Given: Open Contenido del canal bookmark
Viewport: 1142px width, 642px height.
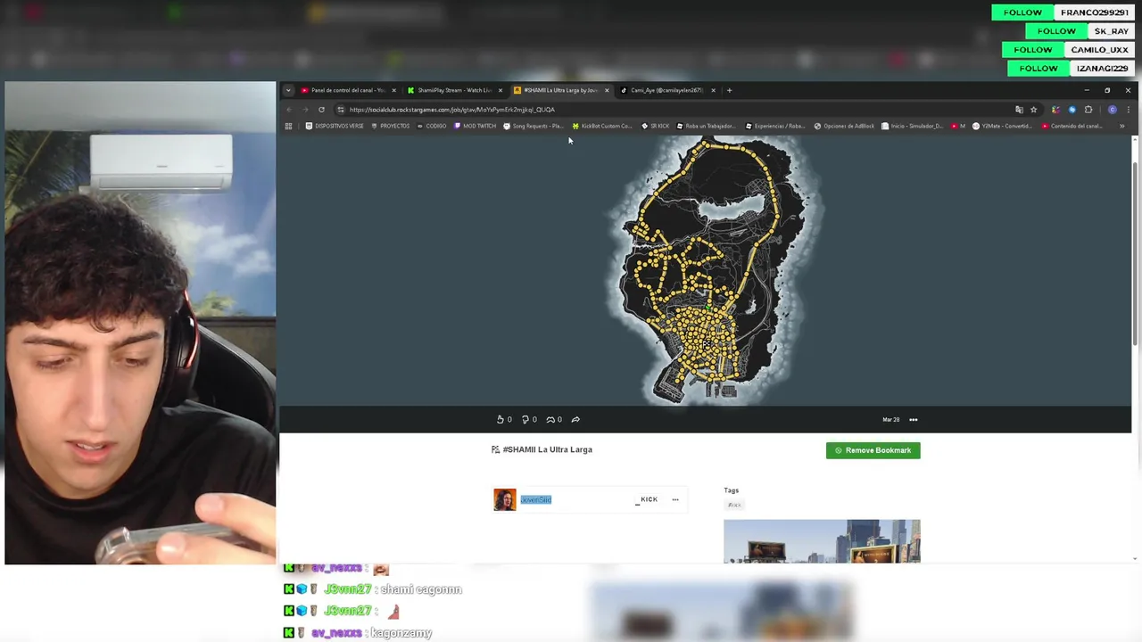Looking at the screenshot, I should pos(1072,127).
